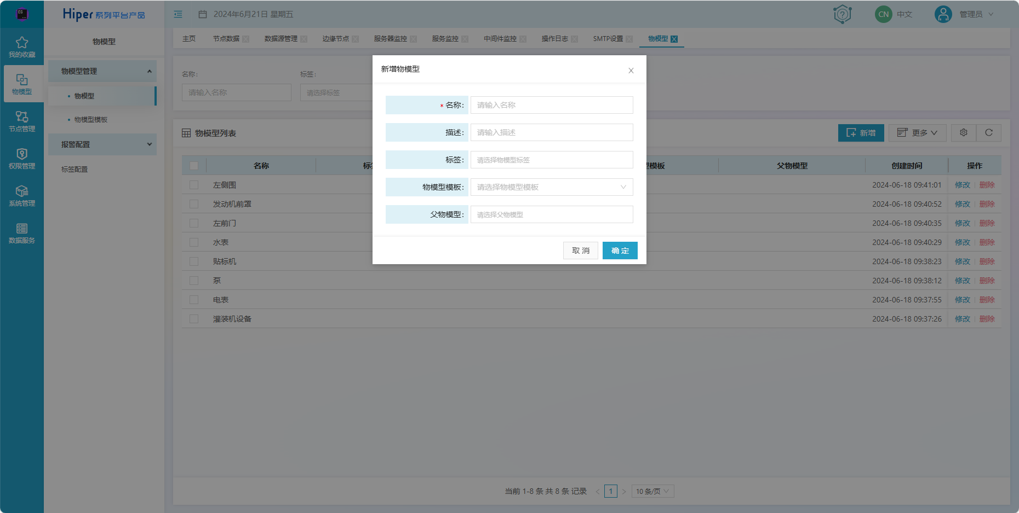Switch to 节点数据 tab

[226, 39]
